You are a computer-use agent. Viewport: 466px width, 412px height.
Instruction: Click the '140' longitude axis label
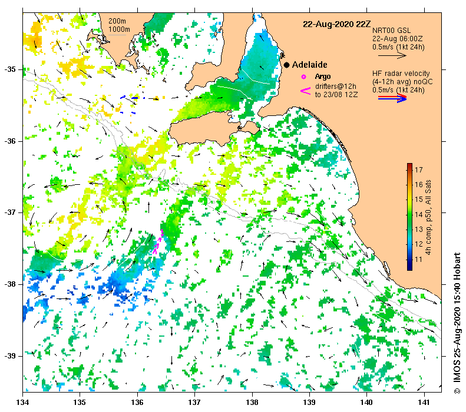[367, 403]
